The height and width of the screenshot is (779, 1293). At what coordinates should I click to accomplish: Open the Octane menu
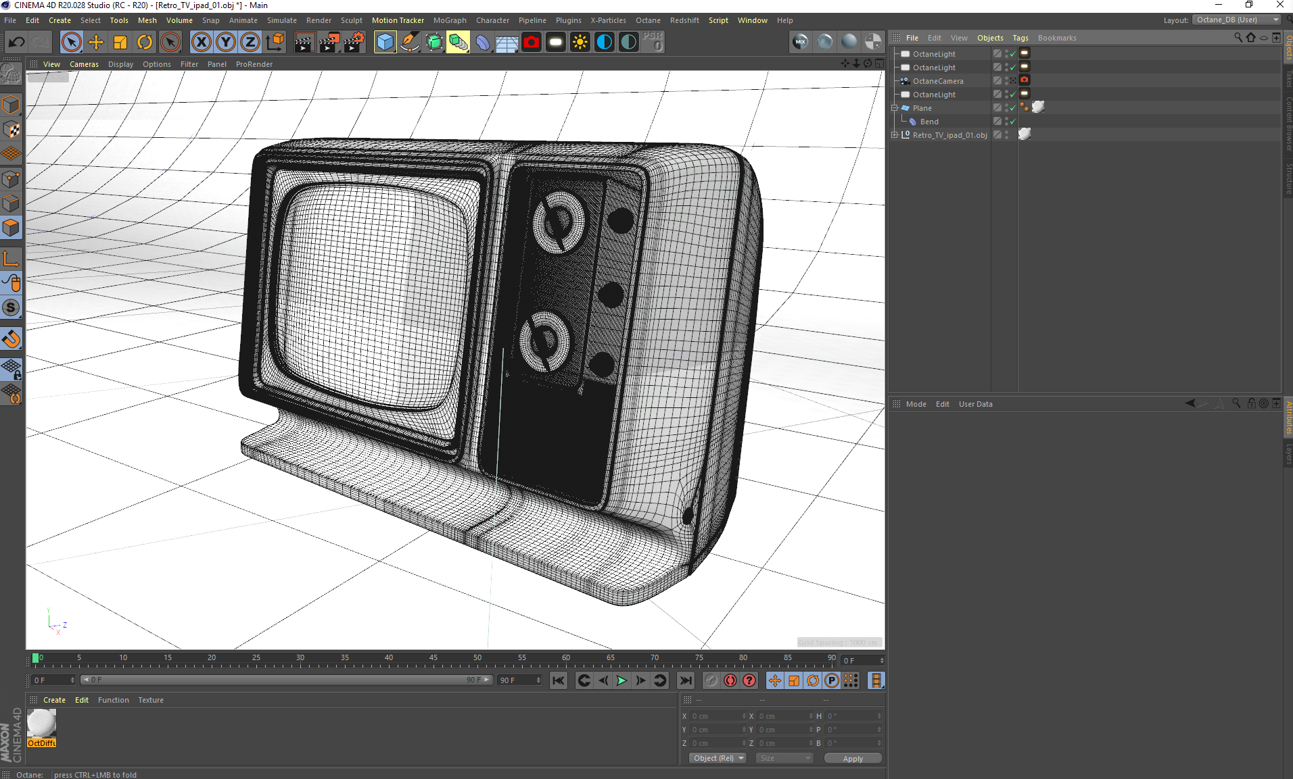(x=647, y=20)
